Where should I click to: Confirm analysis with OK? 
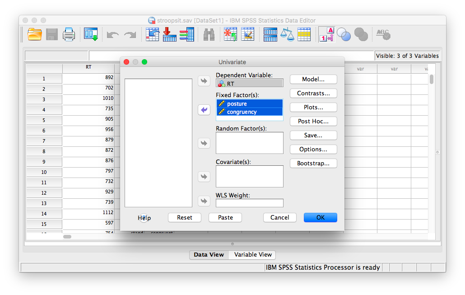click(x=320, y=218)
